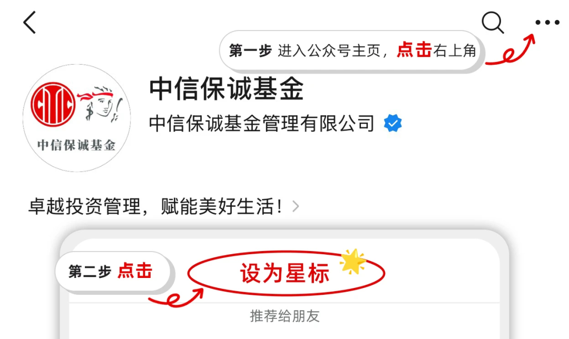Open the 卓越投资管理，赋能美好生活 description
The width and height of the screenshot is (569, 339).
[x=155, y=207]
